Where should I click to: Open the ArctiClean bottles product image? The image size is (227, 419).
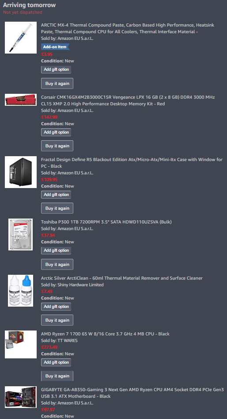(21, 290)
